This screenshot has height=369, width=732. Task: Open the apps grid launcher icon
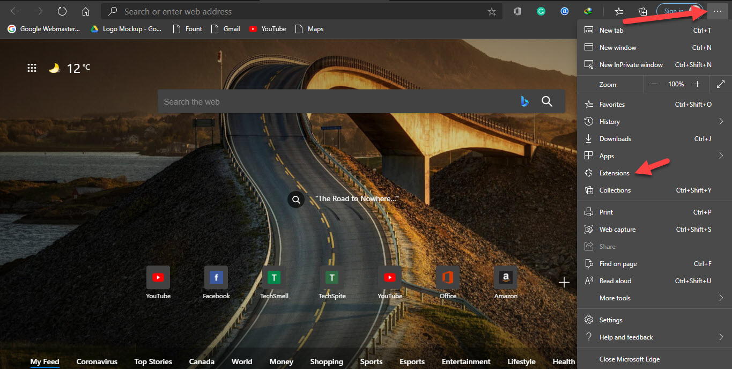[32, 68]
